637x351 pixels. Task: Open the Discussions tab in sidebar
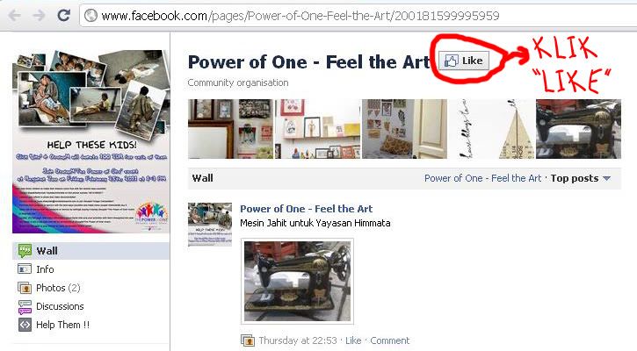60,306
